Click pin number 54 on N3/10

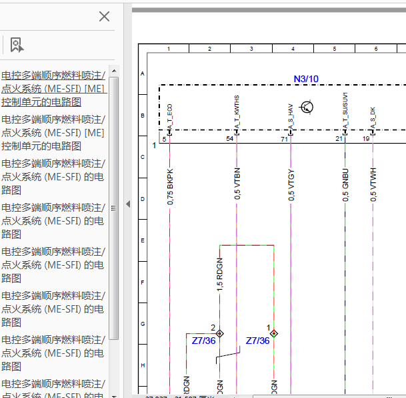coord(230,139)
